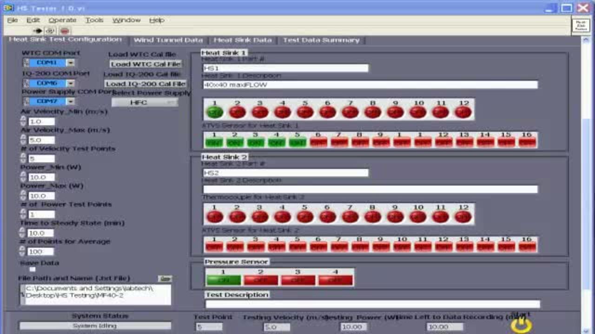595x334 pixels.
Task: Turn off Pressure Sensor 1
Action: [x=223, y=280]
